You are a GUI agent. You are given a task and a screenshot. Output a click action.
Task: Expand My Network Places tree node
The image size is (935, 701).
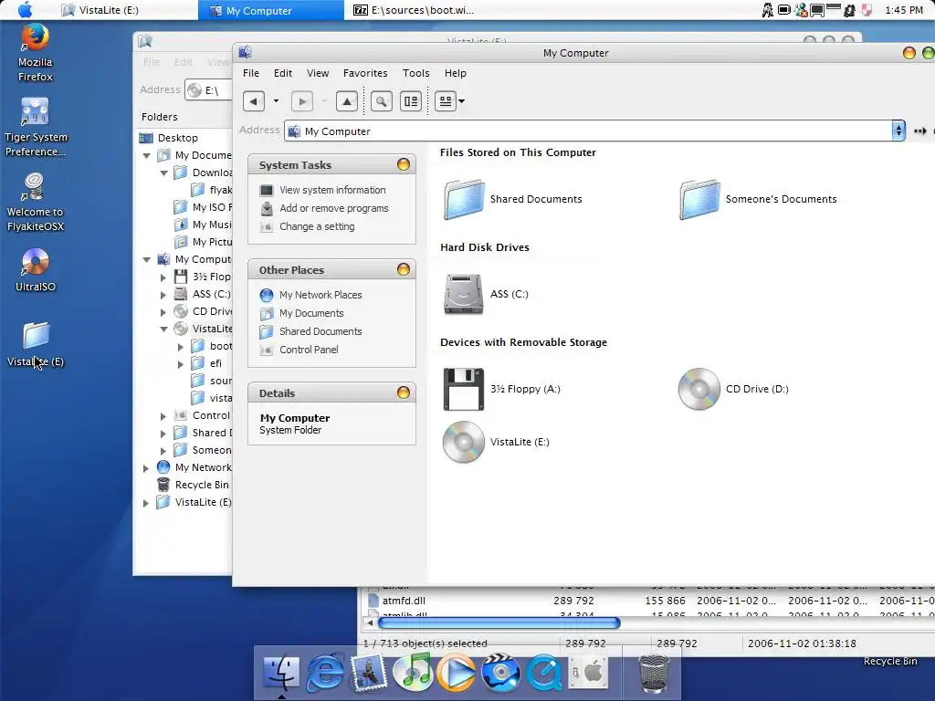tap(146, 468)
